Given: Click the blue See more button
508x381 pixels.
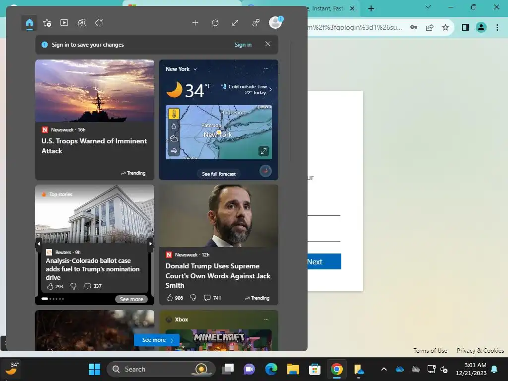Looking at the screenshot, I should pyautogui.click(x=156, y=340).
